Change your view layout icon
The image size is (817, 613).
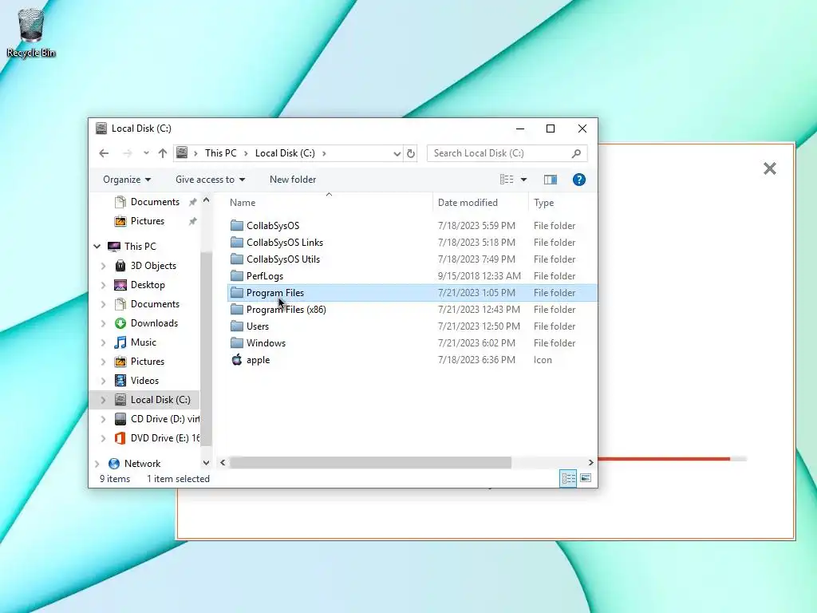[507, 180]
